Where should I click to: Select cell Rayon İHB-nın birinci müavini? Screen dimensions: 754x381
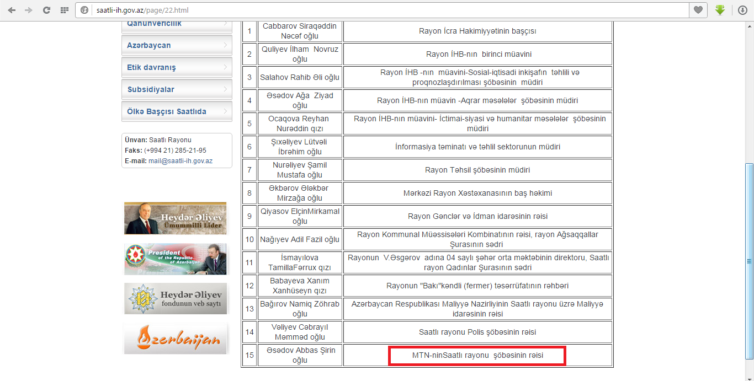click(478, 54)
